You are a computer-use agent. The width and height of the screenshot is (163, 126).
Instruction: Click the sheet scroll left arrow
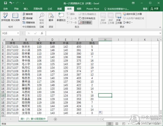point(5,119)
